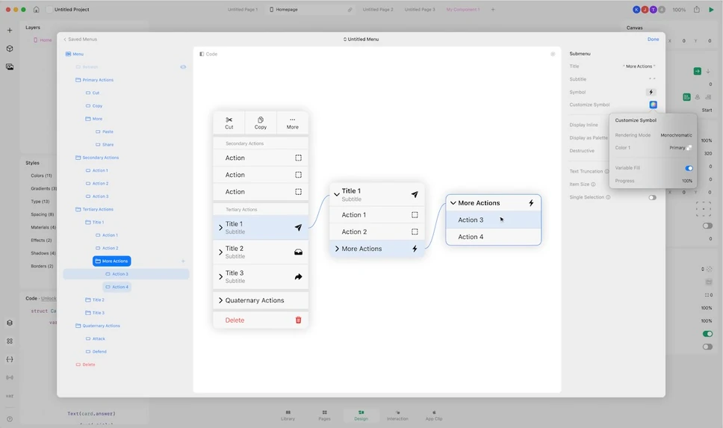Click the Customize Symbol color swatch
The height and width of the screenshot is (428, 723).
pyautogui.click(x=653, y=105)
